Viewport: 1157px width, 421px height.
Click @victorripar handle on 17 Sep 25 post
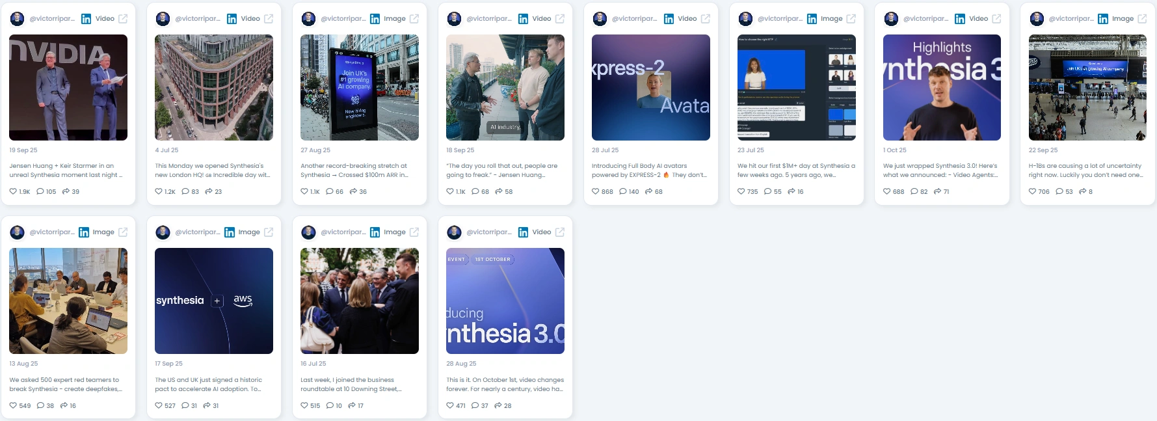(x=198, y=232)
